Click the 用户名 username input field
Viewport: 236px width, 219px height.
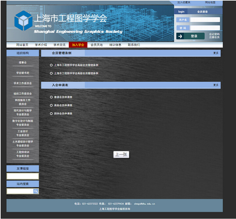click(205, 20)
